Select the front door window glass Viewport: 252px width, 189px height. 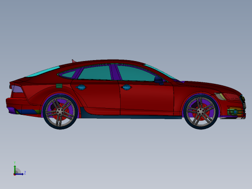[x=135, y=74]
